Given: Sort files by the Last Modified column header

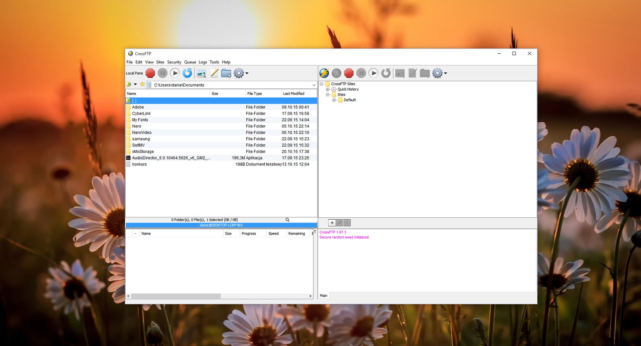Looking at the screenshot, I should coord(299,94).
